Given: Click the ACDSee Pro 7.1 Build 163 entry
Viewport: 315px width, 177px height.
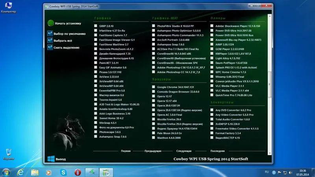Looking at the screenshot, I should coord(178,49).
